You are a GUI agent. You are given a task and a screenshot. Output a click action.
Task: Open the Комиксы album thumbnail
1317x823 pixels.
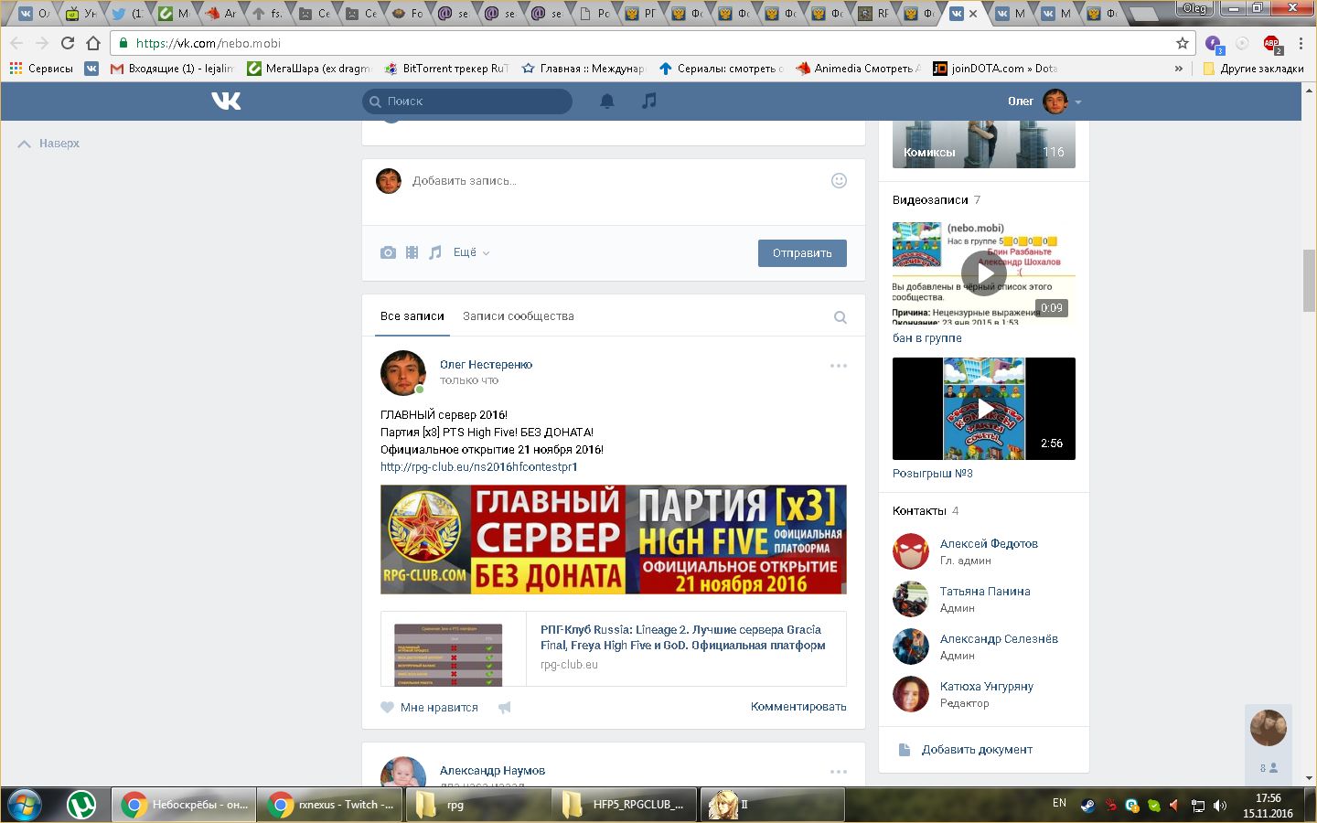click(x=984, y=144)
